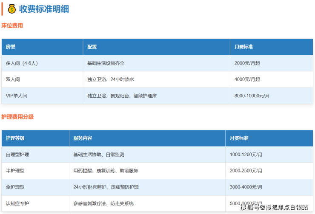This screenshot has width=315, height=214.
Task: Select the 护理费用分级 section heading
Action: pyautogui.click(x=17, y=117)
